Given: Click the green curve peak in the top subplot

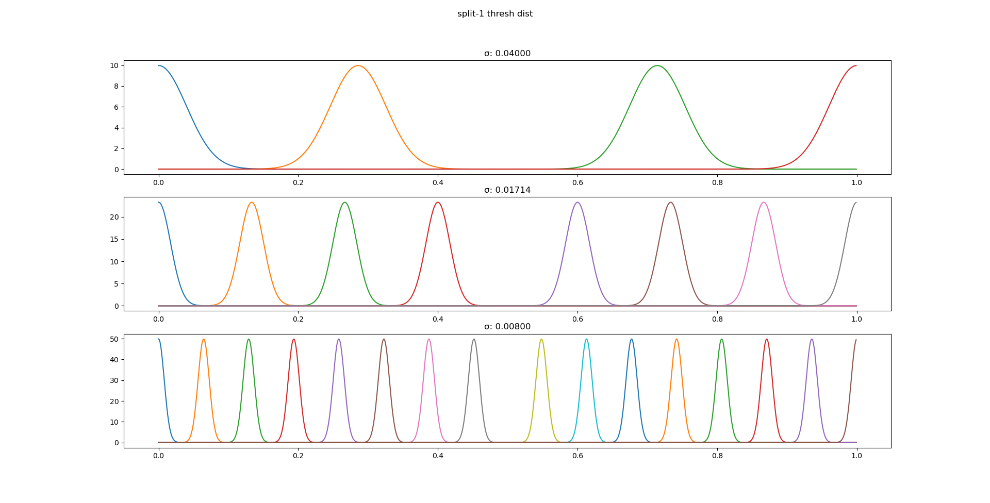Looking at the screenshot, I should 657,66.
